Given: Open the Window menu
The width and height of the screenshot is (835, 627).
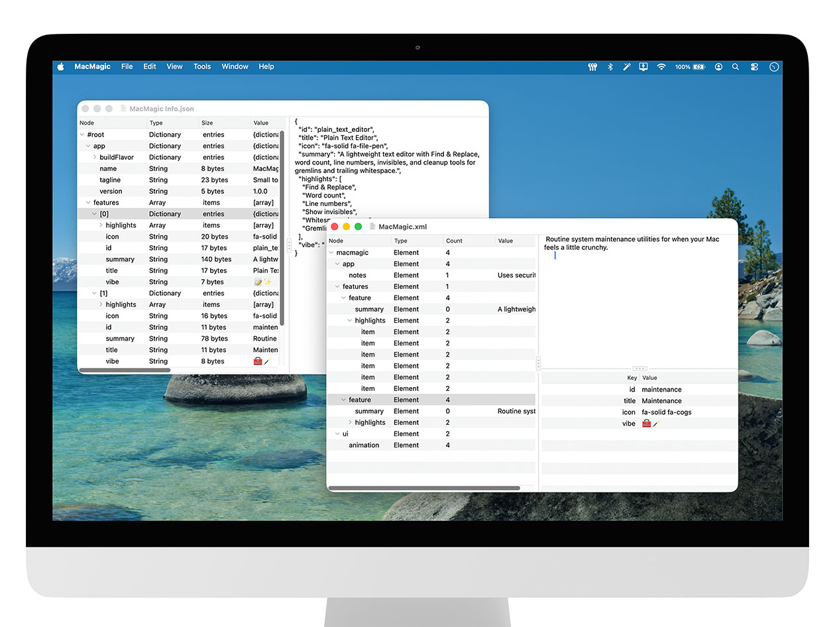Looking at the screenshot, I should (235, 66).
